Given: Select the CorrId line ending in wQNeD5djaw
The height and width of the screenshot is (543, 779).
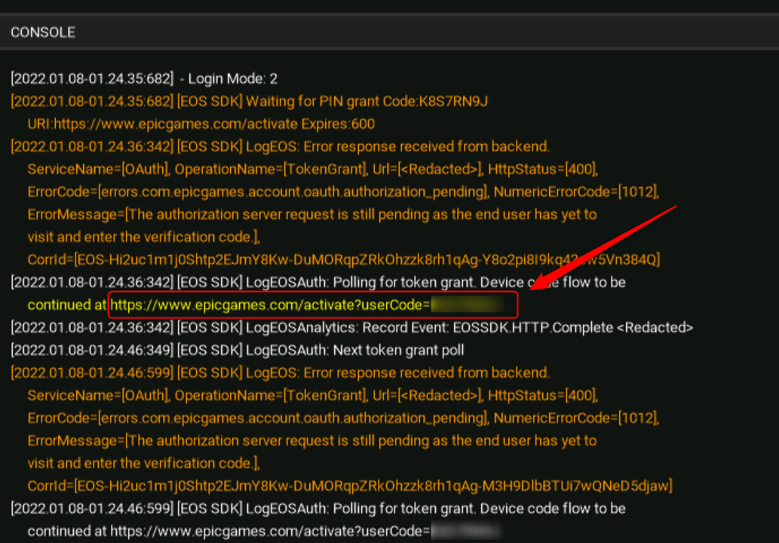Looking at the screenshot, I should [350, 486].
